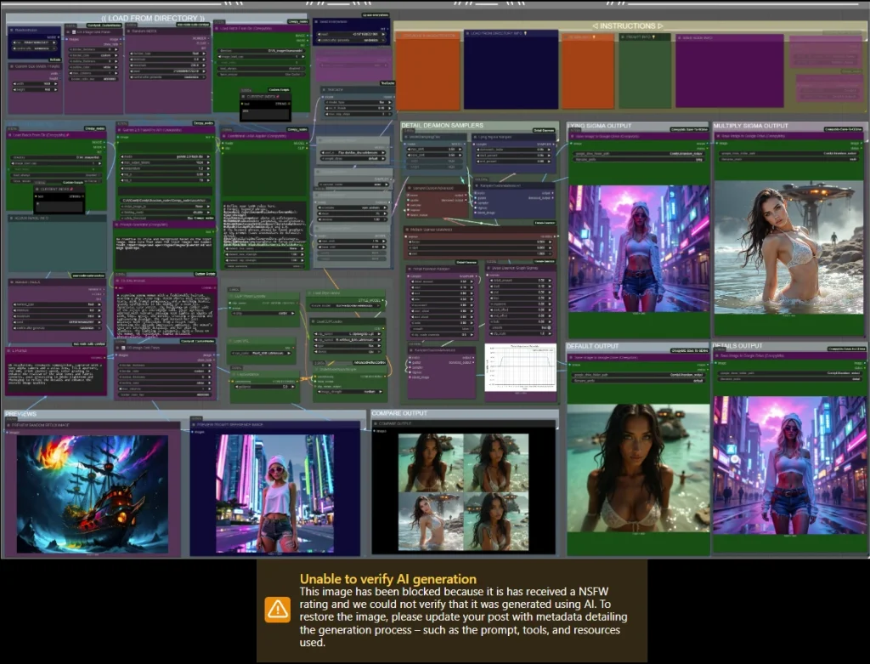Click the prompt reference image in PREVIEWS group

point(274,494)
